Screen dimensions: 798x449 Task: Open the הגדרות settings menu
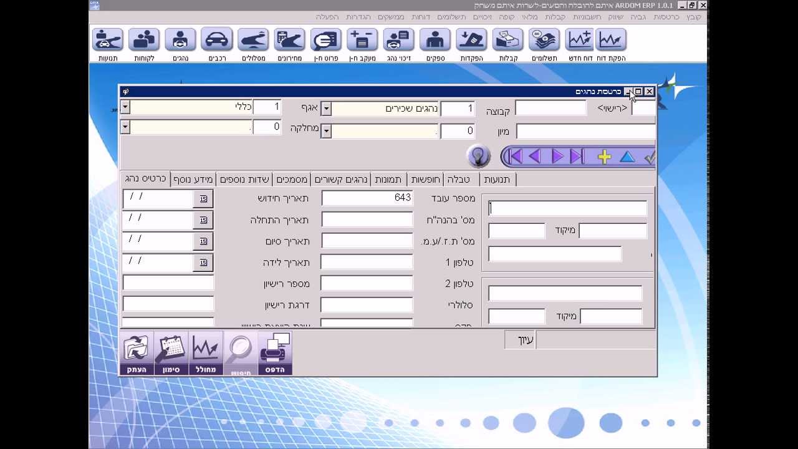point(358,17)
